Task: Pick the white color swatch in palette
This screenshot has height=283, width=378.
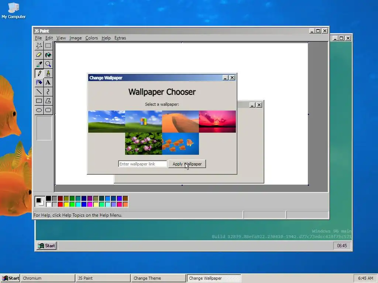Action: coord(48,204)
